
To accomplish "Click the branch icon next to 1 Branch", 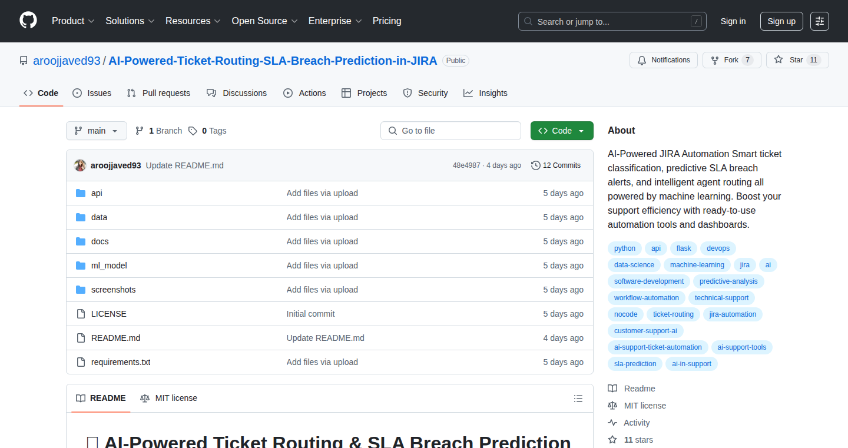I will pos(140,131).
